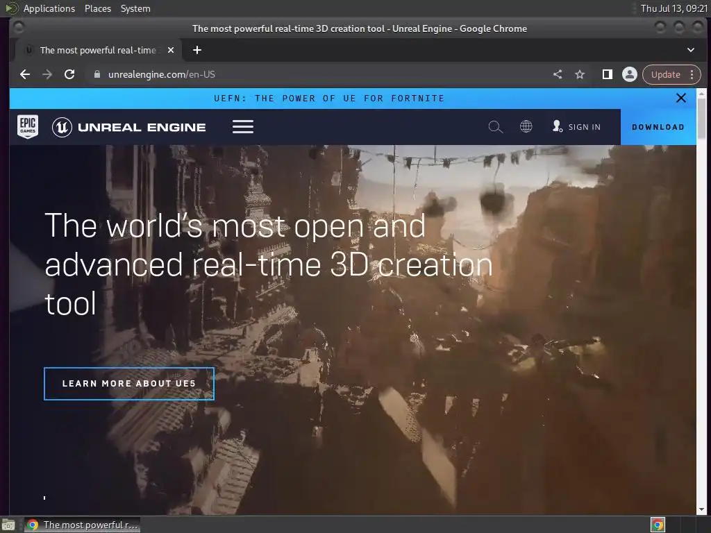Screen dimensions: 711x533
Task: Go forward in browser history
Action: (x=47, y=74)
